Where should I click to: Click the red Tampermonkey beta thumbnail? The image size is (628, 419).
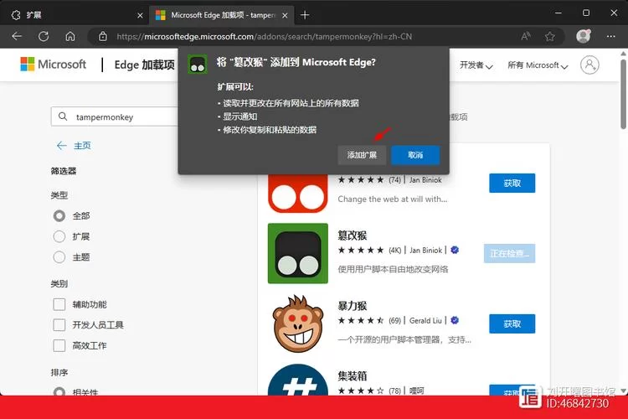pyautogui.click(x=298, y=194)
